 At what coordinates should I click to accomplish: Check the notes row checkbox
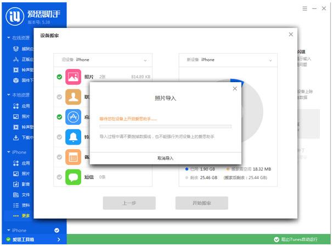coord(59,157)
